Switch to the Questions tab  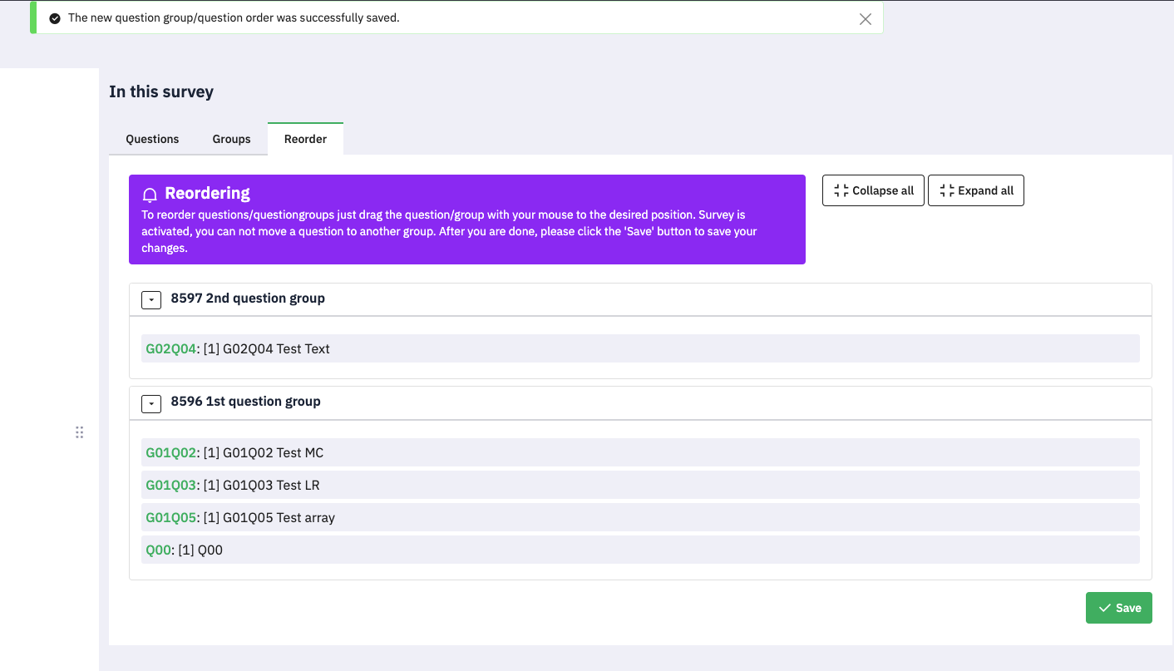point(152,139)
